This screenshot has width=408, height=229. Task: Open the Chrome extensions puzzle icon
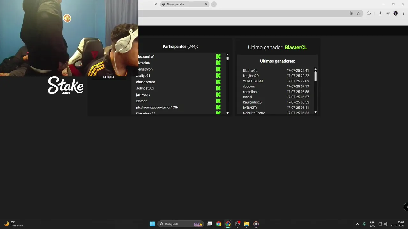coord(369,13)
